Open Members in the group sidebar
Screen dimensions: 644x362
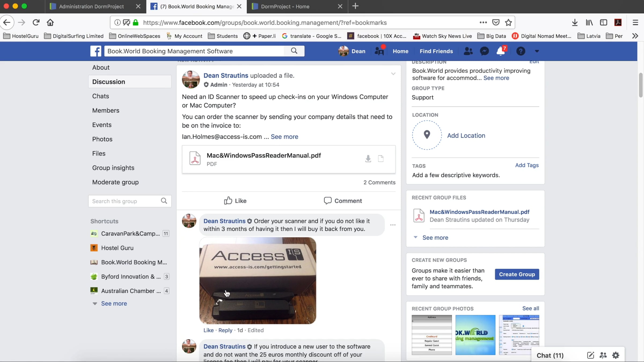[106, 110]
